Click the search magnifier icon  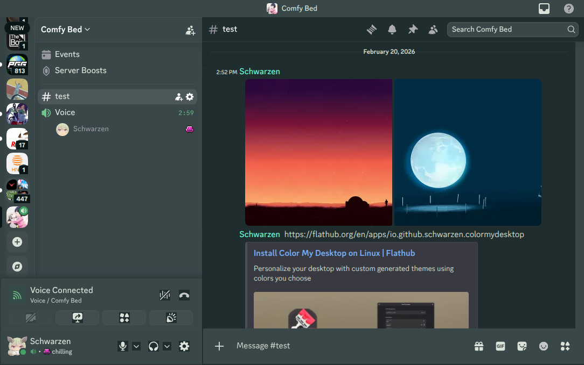click(571, 30)
